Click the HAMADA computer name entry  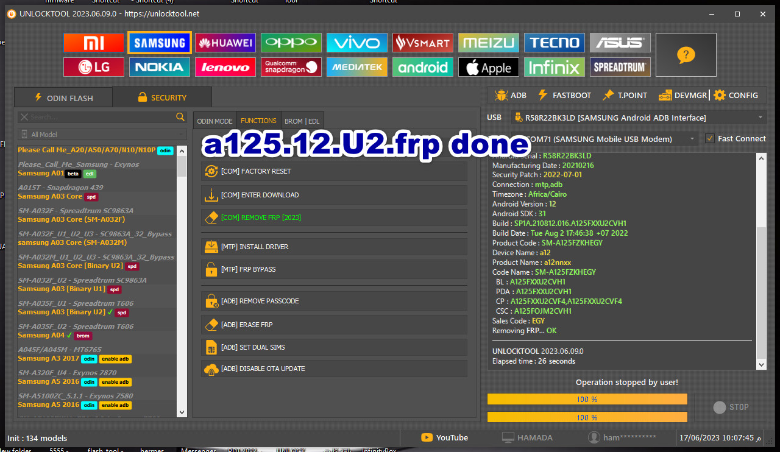[527, 437]
